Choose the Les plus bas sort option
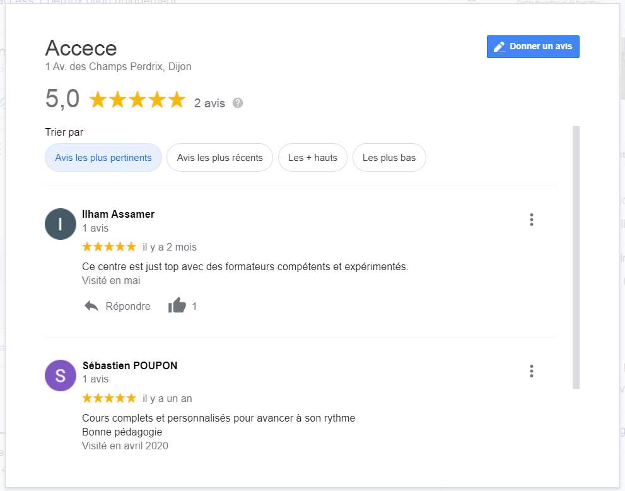This screenshot has width=625, height=491. [389, 158]
